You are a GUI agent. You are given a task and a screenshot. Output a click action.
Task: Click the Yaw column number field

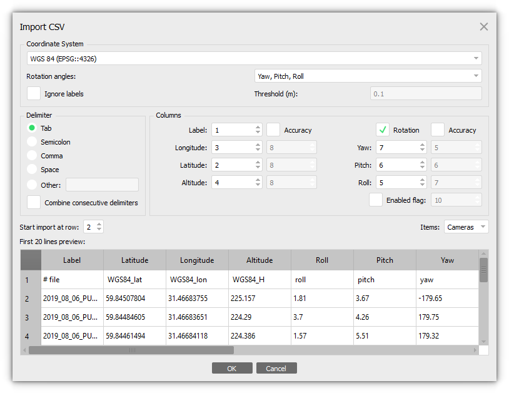(397, 148)
